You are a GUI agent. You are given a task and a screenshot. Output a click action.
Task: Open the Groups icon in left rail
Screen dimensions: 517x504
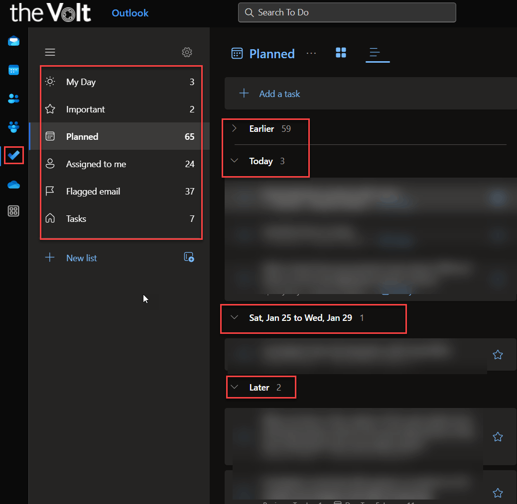tap(13, 127)
